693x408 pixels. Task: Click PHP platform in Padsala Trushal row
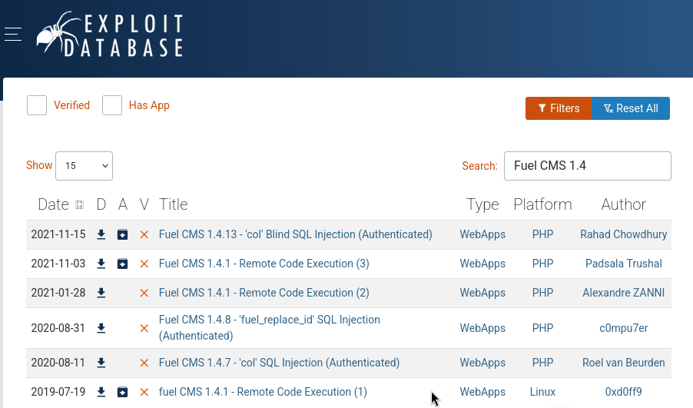[542, 264]
